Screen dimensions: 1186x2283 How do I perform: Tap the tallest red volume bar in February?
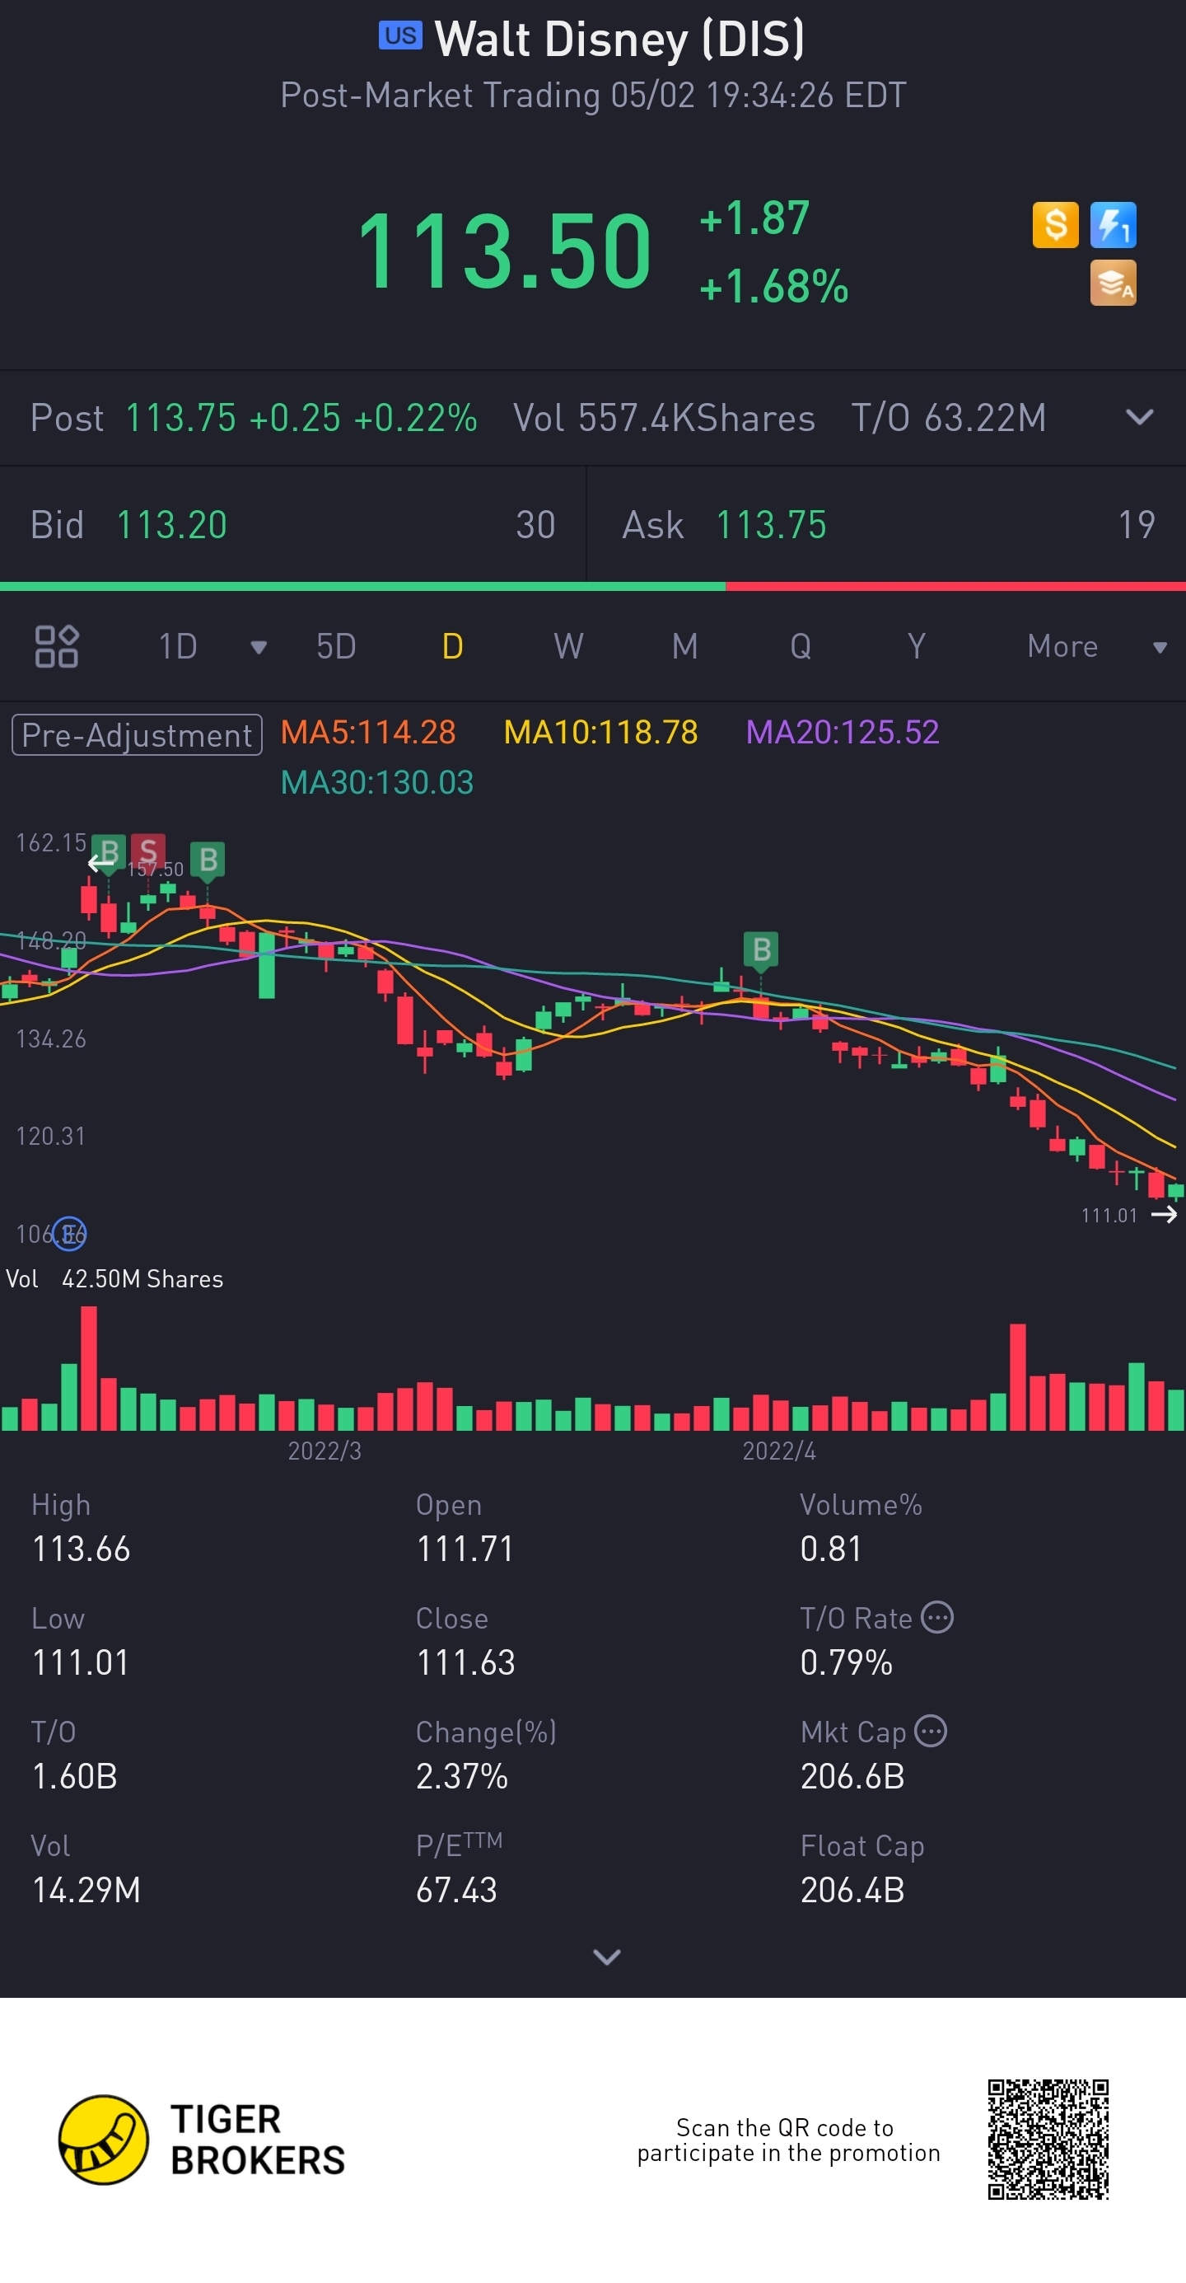89,1368
